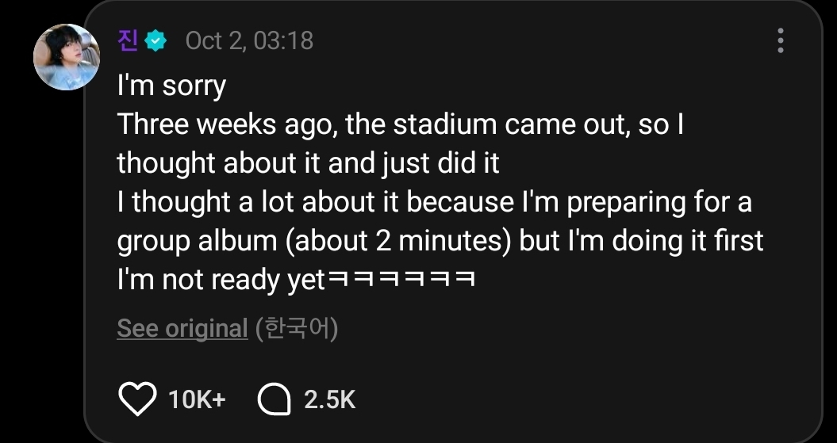Open comments via the speech bubble icon
The width and height of the screenshot is (837, 443).
coord(275,399)
